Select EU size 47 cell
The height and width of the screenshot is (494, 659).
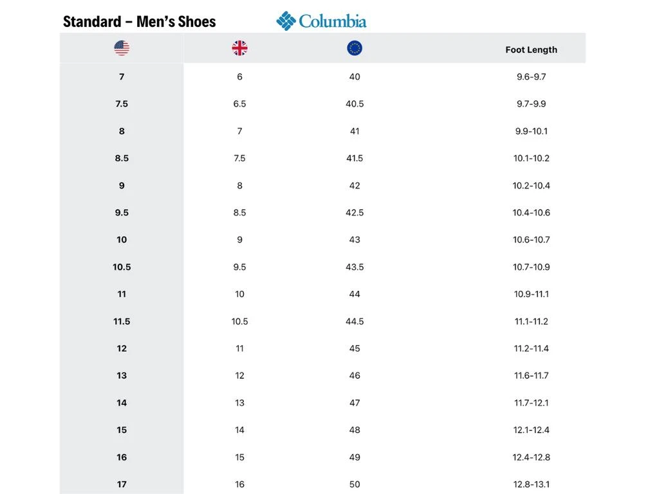(355, 403)
